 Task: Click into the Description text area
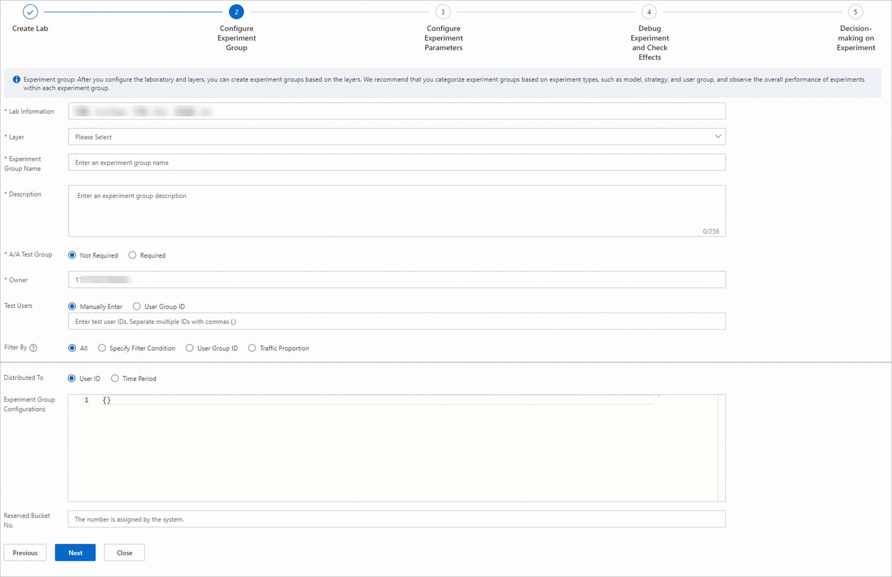click(396, 211)
